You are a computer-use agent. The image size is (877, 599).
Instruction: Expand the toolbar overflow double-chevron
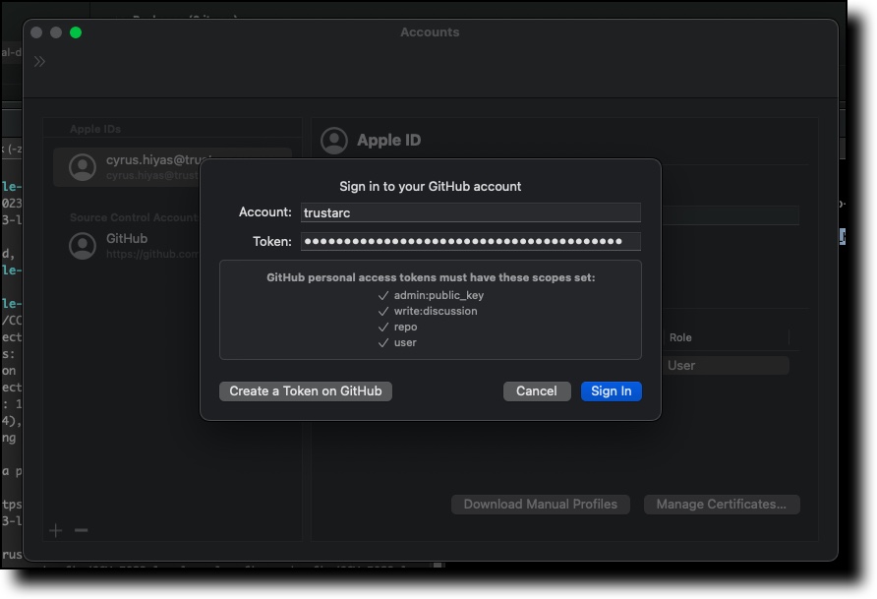click(40, 62)
